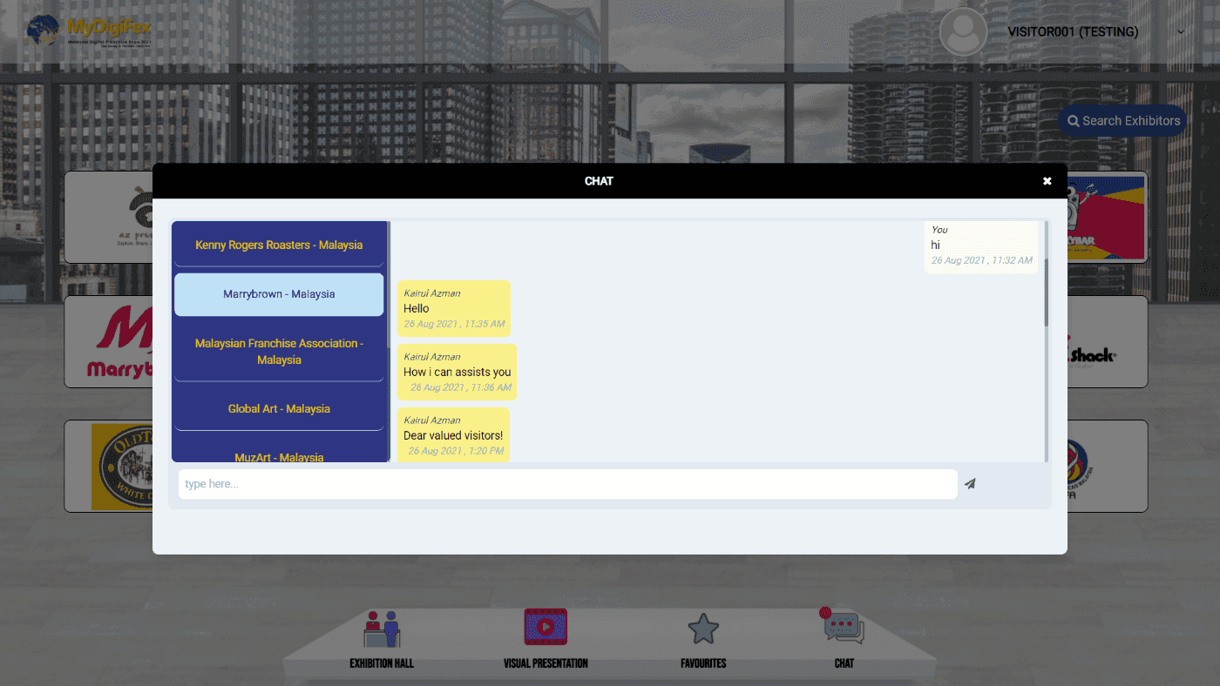Send the chat message using the paper plane icon
The width and height of the screenshot is (1220, 686).
pos(969,483)
